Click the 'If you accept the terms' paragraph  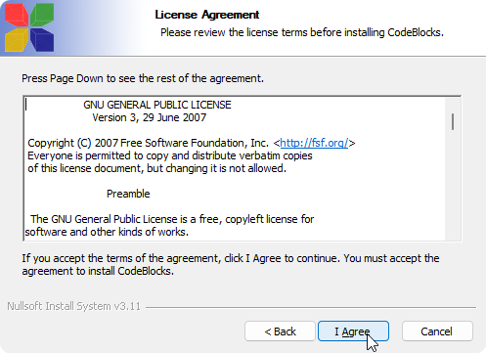click(231, 264)
